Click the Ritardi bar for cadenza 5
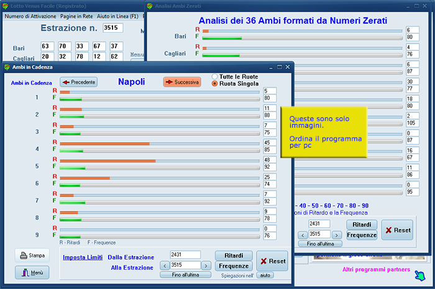 [160, 161]
